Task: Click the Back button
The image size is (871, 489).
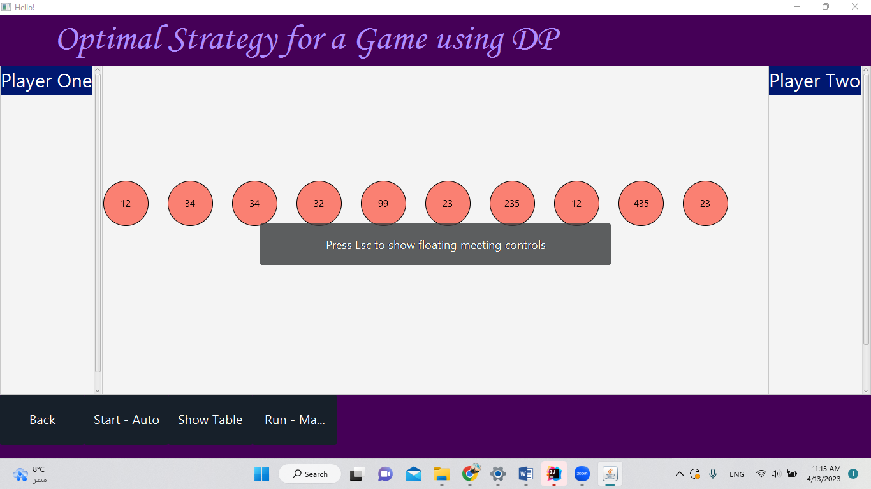Action: tap(42, 420)
